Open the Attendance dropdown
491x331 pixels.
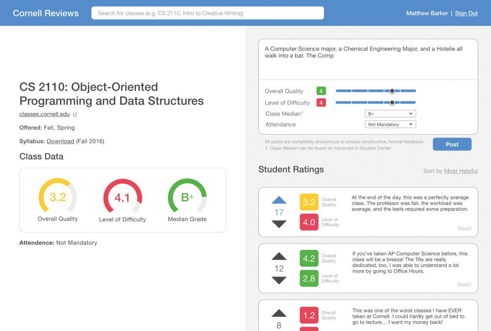(390, 125)
